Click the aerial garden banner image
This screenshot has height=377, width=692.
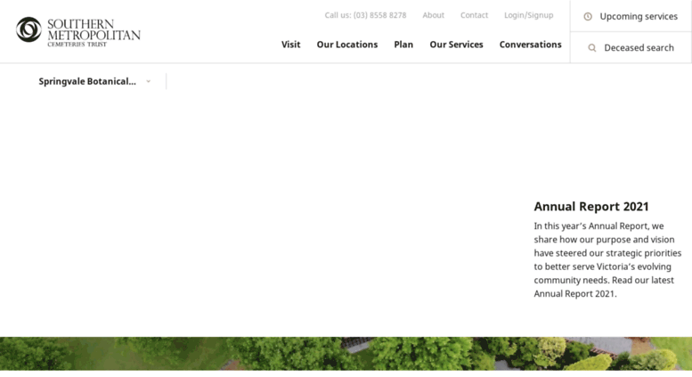[x=346, y=353]
